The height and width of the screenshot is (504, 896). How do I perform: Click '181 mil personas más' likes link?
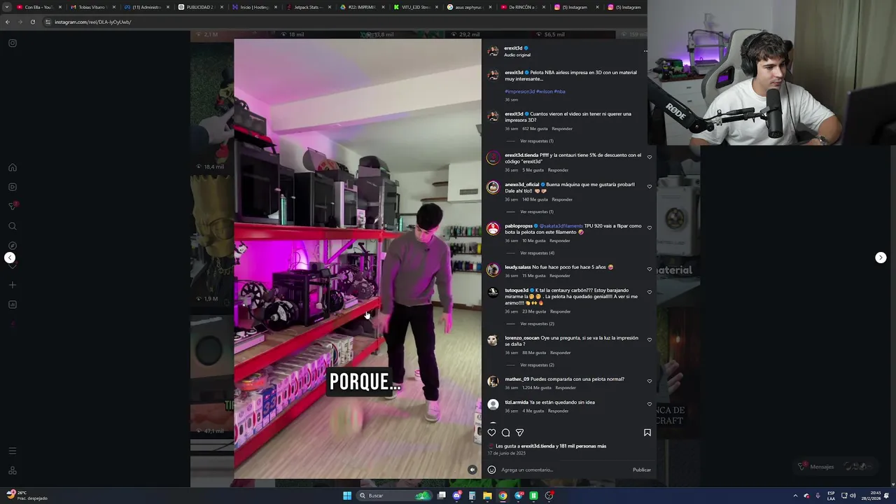pyautogui.click(x=583, y=446)
